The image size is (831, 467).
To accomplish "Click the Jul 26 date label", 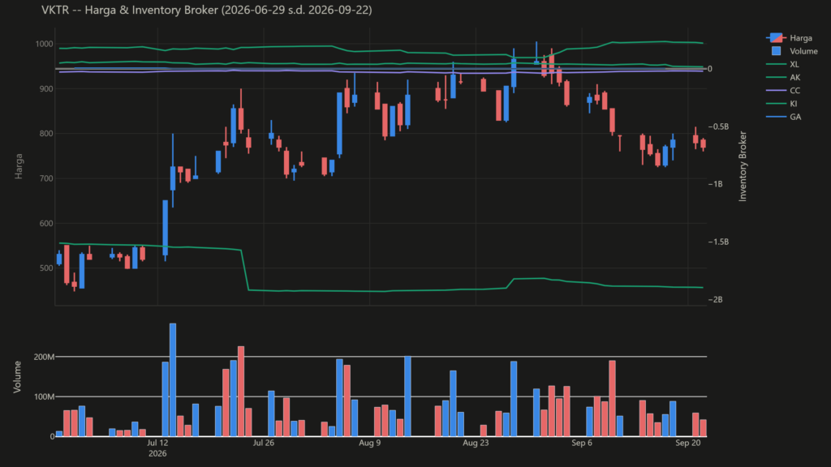I will [264, 443].
